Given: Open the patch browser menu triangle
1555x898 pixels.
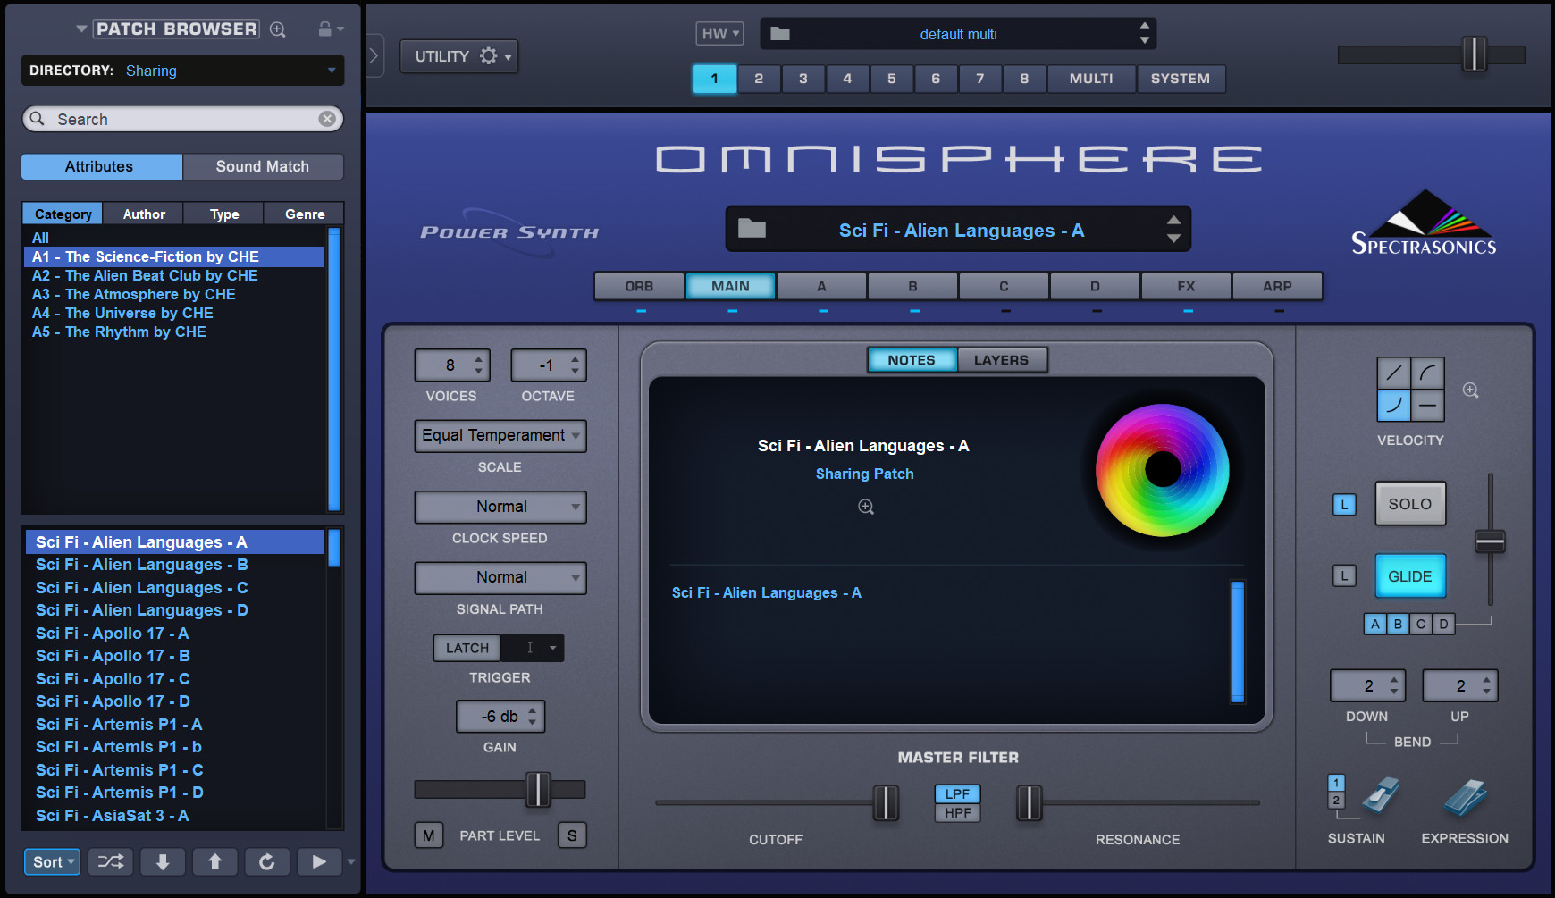Looking at the screenshot, I should pos(81,29).
